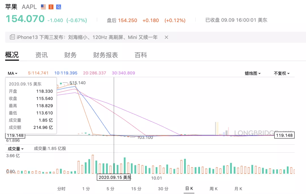Screen dimensions: 306x194
Task: Click the 2020.09.15 美东 date marker
Action: 114,177
